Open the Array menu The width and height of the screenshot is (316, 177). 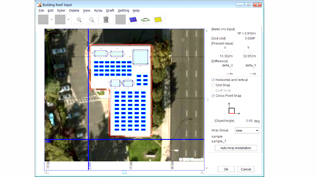coord(98,10)
